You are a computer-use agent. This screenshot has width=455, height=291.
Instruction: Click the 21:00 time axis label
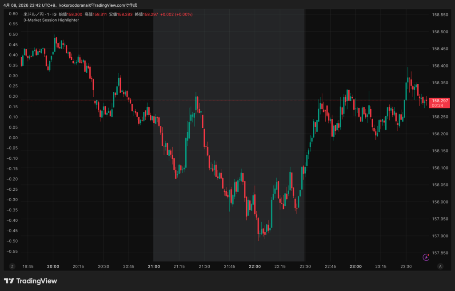[154, 267]
